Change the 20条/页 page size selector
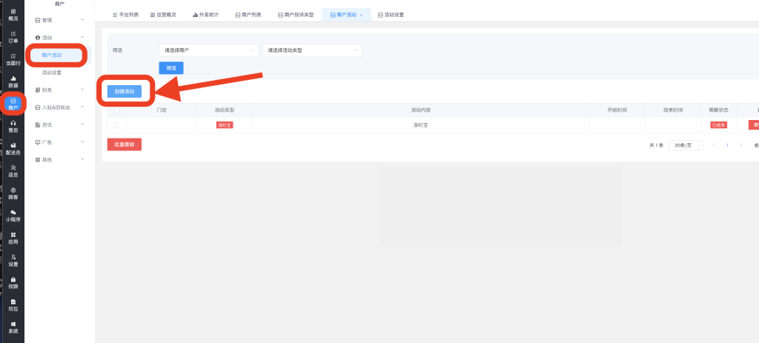The height and width of the screenshot is (343, 759). click(x=686, y=145)
